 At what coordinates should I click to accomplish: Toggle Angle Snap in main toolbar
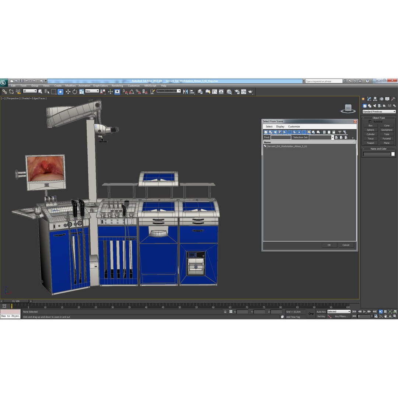(132, 92)
